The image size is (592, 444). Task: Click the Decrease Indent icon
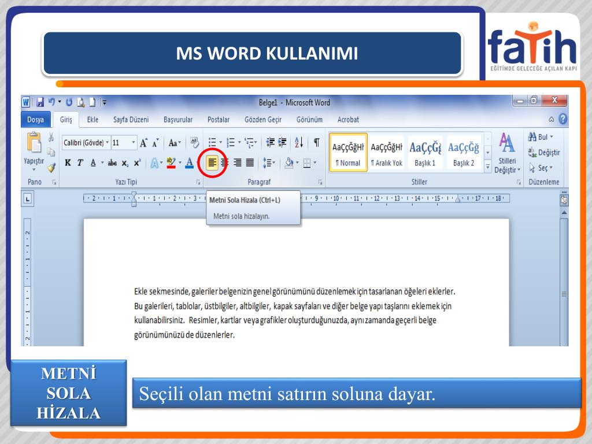[x=271, y=142]
